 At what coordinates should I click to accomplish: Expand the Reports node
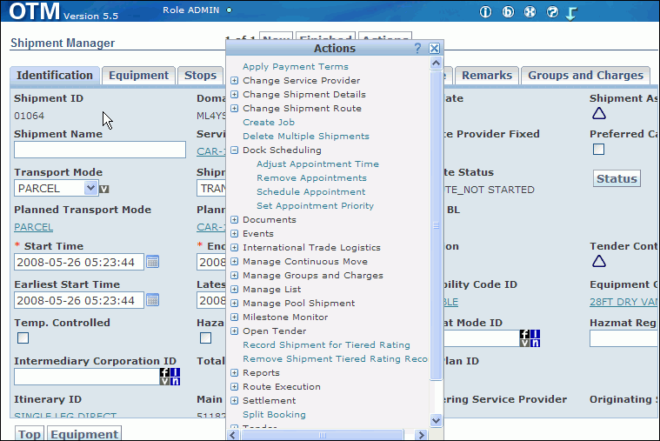point(235,373)
